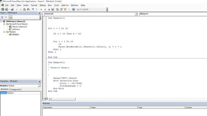Save the workbook with the floppy icon

point(12,9)
